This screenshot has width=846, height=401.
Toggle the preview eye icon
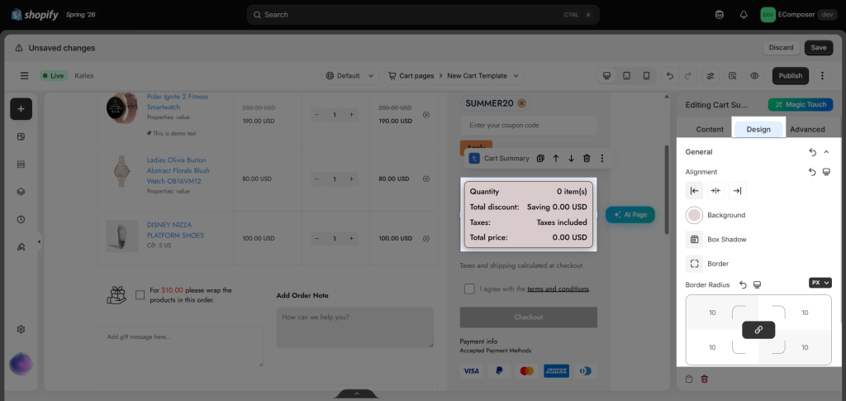point(754,76)
